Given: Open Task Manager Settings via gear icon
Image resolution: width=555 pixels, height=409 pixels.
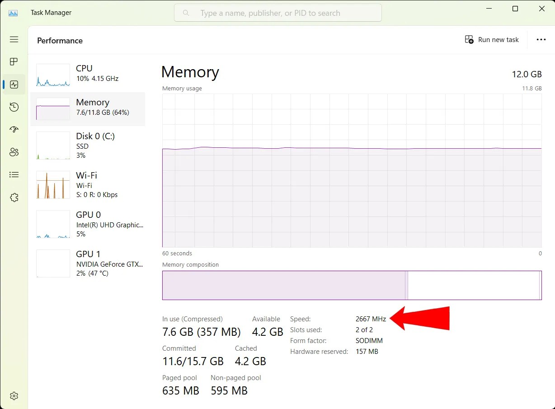Looking at the screenshot, I should tap(14, 395).
